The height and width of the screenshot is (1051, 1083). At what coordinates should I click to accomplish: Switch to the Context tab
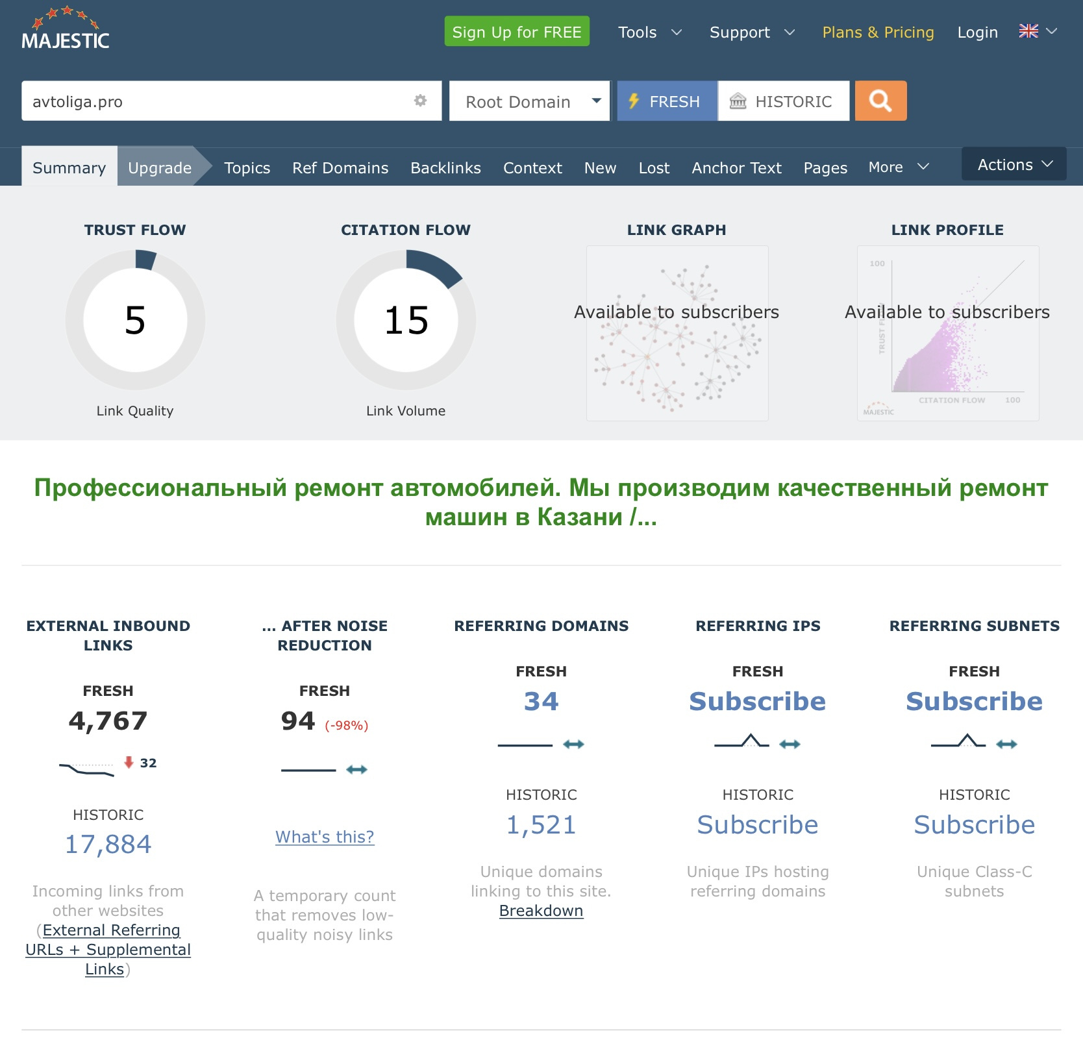coord(532,167)
